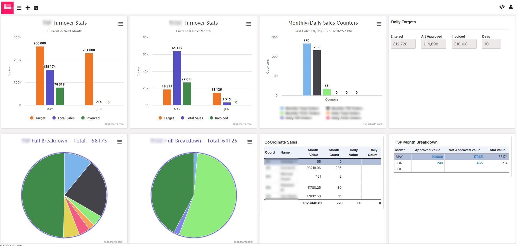The width and height of the screenshot is (517, 246).
Task: Open chart menu of Total 64125 breakdown
Action: click(x=249, y=142)
